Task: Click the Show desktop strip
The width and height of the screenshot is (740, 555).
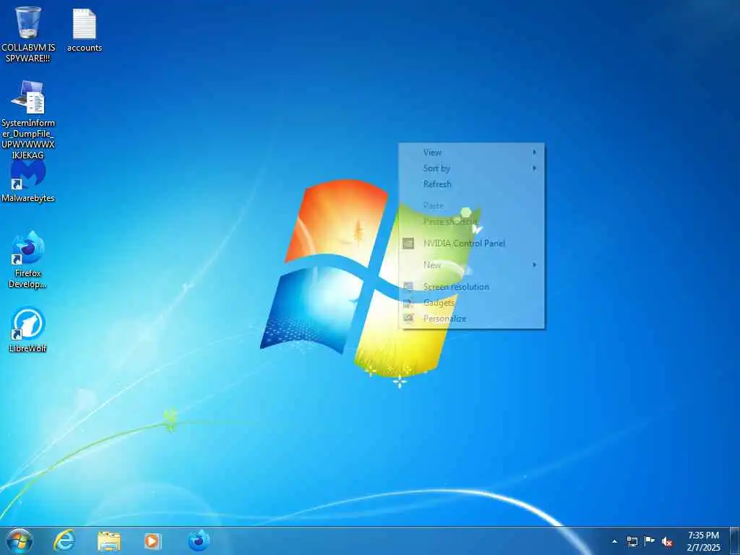Action: 734,541
